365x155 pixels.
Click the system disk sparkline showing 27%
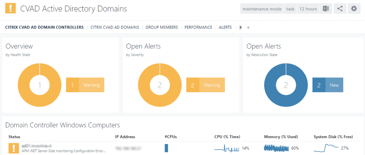coord(326,148)
